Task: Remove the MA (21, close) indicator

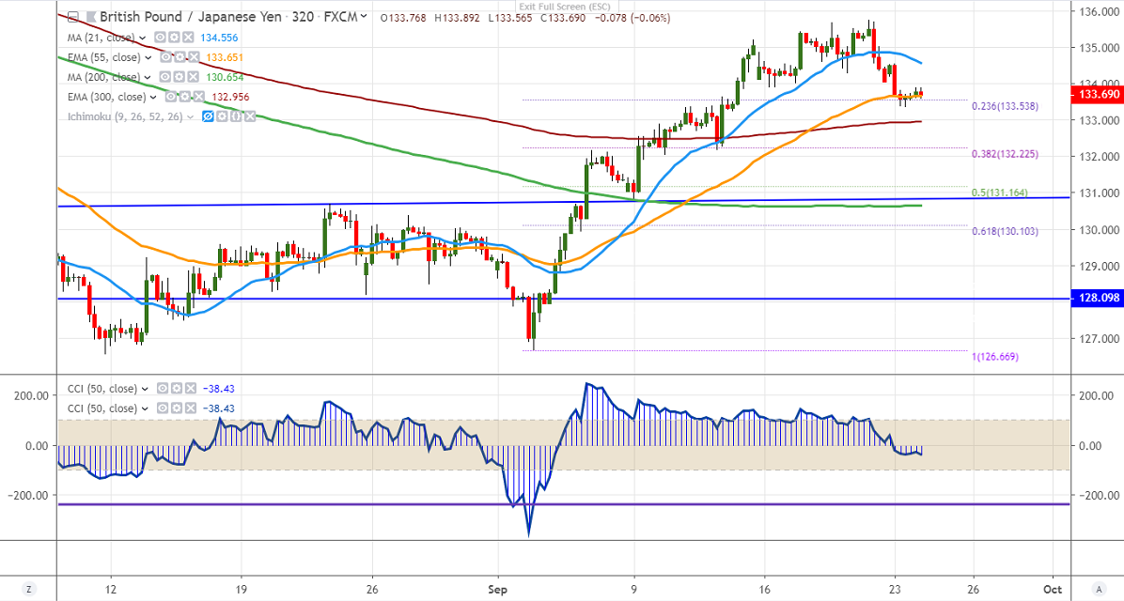Action: click(188, 38)
